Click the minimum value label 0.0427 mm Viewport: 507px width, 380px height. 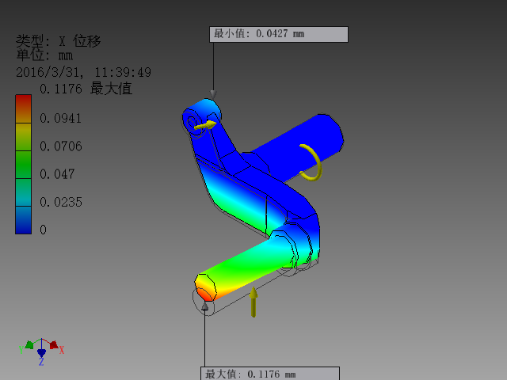(x=279, y=34)
